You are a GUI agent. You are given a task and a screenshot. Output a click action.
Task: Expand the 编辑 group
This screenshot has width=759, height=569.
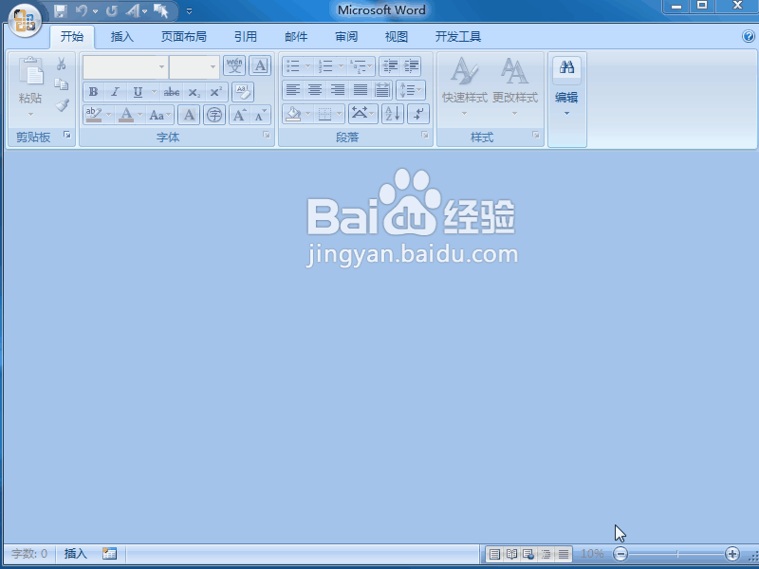click(566, 100)
